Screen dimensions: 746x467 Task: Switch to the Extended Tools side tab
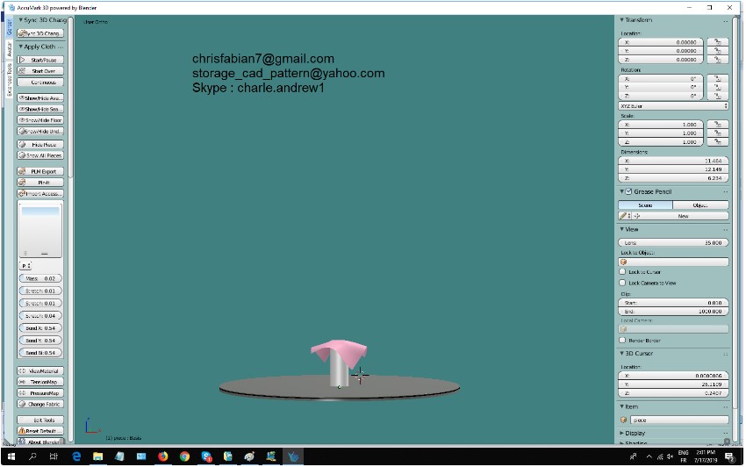coord(9,80)
